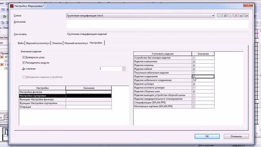Toggle the Изделие штекера checkbox
The width and height of the screenshot is (261, 147).
coord(194,84)
